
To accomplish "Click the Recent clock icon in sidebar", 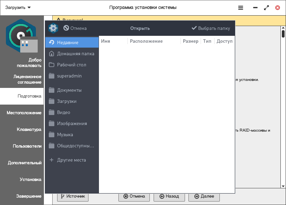I will 52,42.
